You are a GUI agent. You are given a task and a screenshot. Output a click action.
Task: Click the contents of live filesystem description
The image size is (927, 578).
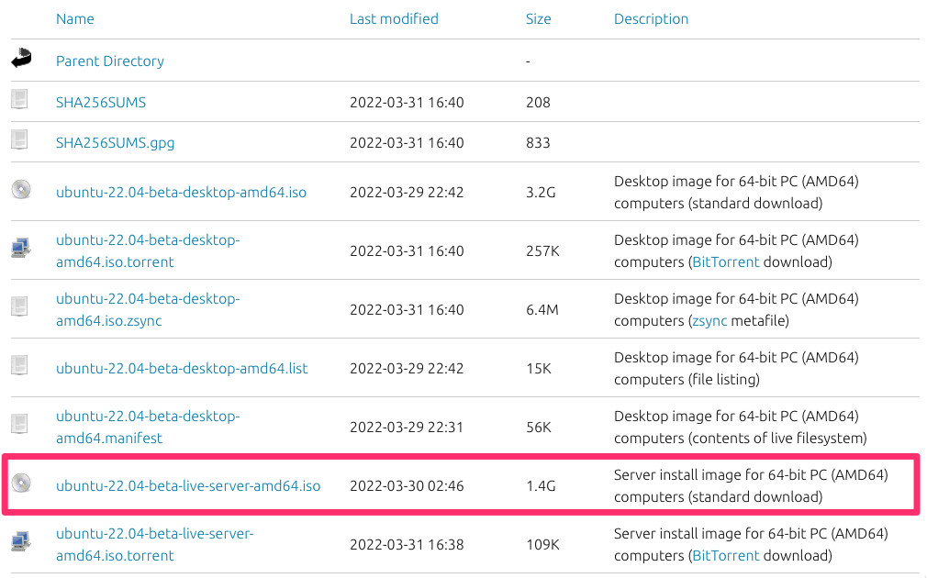coord(740,427)
